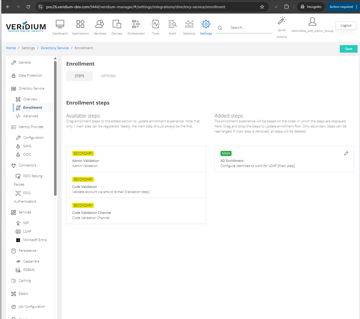The height and width of the screenshot is (319, 360).
Task: Open OIDC settings in sidebar
Action: pyautogui.click(x=27, y=155)
